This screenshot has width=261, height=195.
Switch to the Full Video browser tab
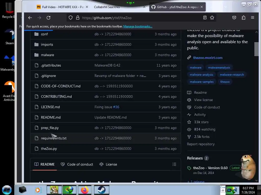(x=63, y=7)
